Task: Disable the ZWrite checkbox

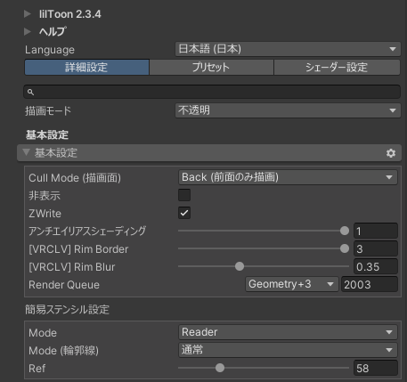Action: click(184, 213)
